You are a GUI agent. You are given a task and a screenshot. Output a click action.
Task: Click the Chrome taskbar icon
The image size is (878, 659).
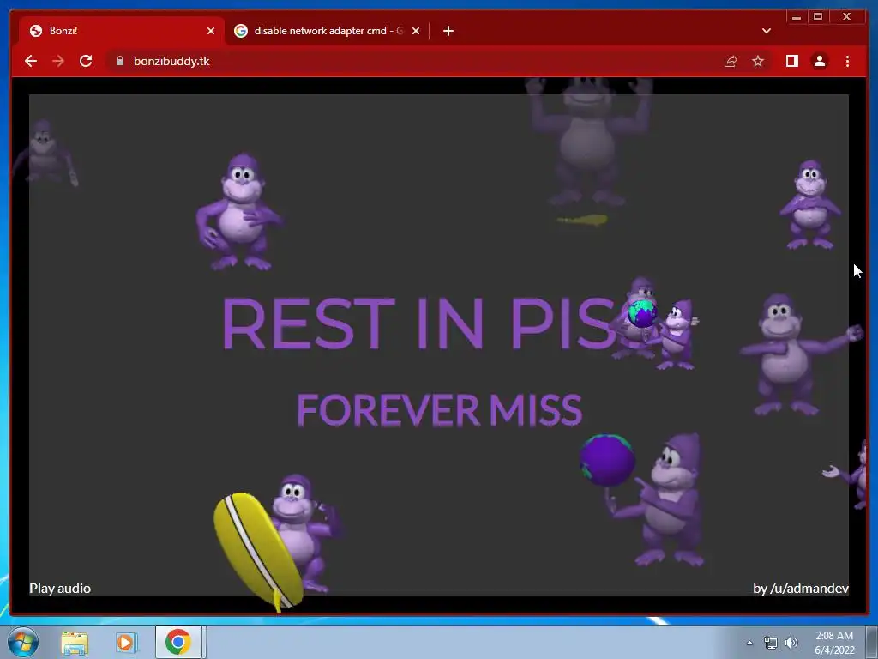[x=178, y=642]
